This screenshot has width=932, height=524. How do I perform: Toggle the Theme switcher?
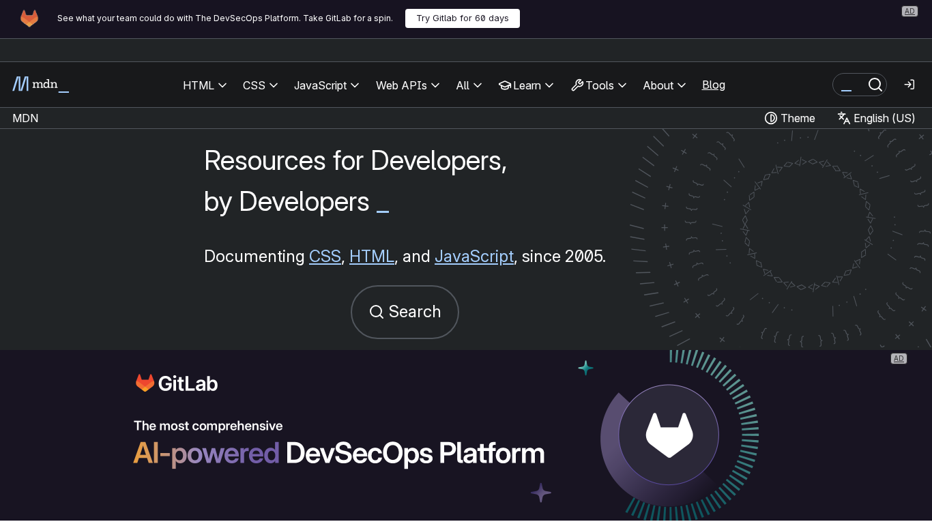pyautogui.click(x=789, y=118)
